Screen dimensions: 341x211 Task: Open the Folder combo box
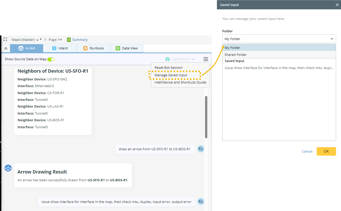pos(279,39)
